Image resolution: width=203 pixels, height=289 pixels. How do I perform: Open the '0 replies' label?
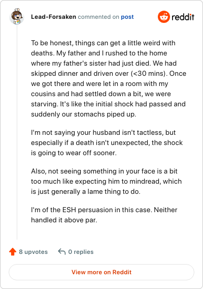pyautogui.click(x=81, y=252)
